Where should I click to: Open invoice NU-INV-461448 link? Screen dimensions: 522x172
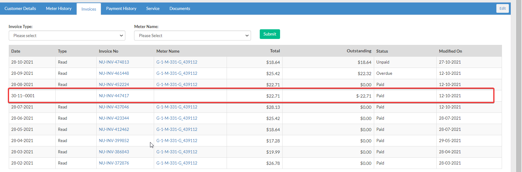tap(114, 73)
